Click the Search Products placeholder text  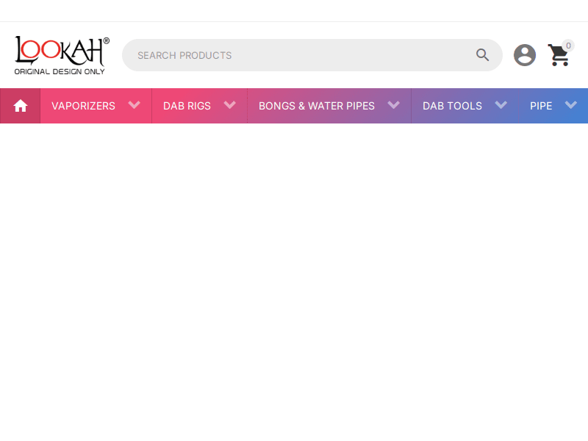click(x=184, y=55)
